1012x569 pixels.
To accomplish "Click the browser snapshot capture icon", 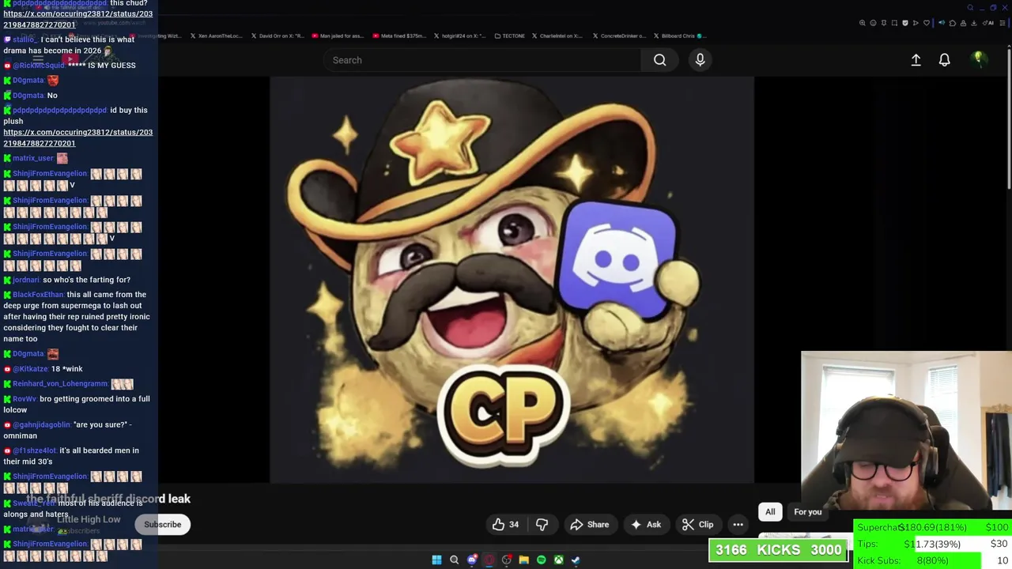I will coord(894,23).
